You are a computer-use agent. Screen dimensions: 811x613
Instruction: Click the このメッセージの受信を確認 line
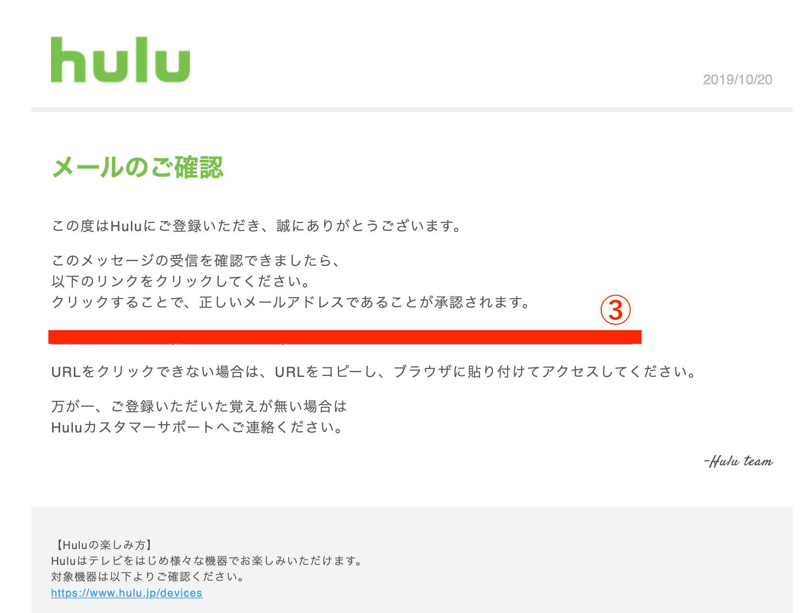tap(196, 260)
